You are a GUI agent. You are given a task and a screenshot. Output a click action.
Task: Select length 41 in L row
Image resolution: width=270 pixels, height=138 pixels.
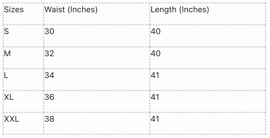(155, 75)
